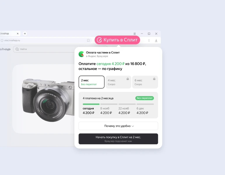The height and width of the screenshot is (175, 225).
Task: Open the three-dot browser options menu
Action: tap(149, 41)
